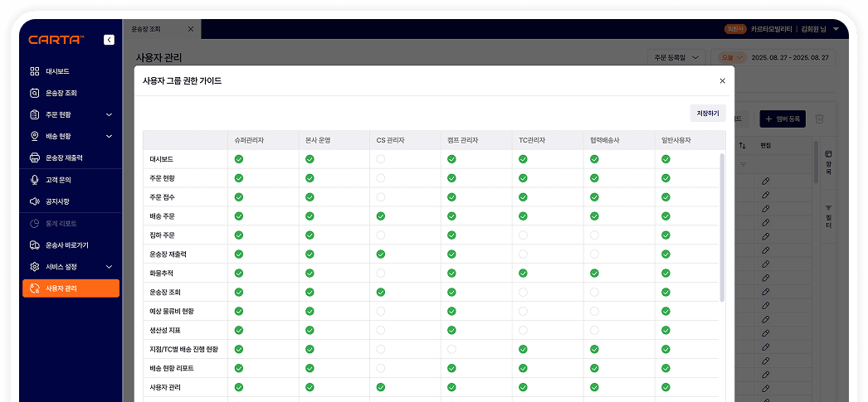Uncheck 생산성 지표 for 일반사용자
The width and height of the screenshot is (868, 402).
[x=666, y=330]
